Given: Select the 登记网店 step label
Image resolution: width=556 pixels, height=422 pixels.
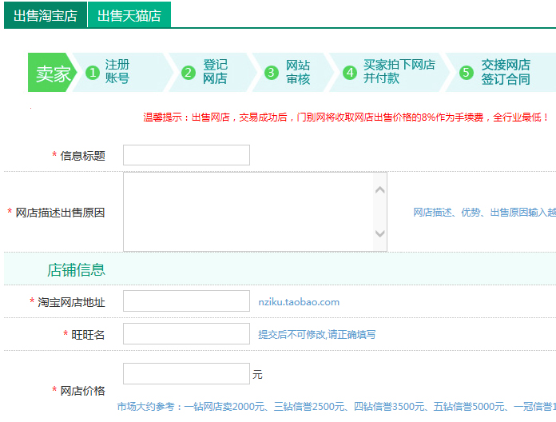Looking at the screenshot, I should click(x=215, y=72).
